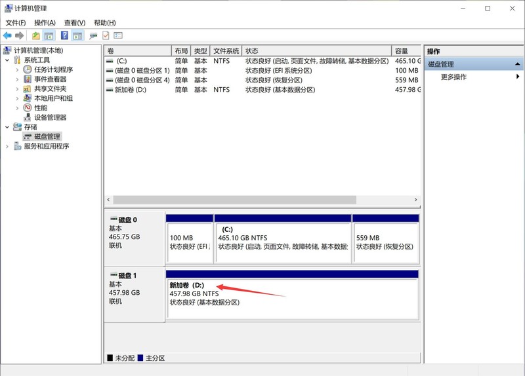Screen dimensions: 525x376
Task: Toggle the Show/Hide Console Tree icon
Action: 49,35
